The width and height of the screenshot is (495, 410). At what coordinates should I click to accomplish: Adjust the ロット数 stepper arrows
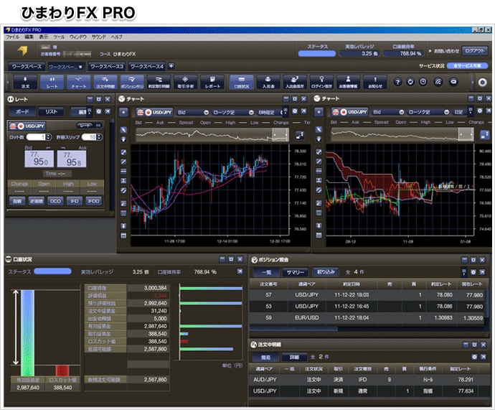click(x=48, y=136)
